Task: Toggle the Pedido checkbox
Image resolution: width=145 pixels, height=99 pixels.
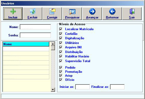Action: point(61,68)
